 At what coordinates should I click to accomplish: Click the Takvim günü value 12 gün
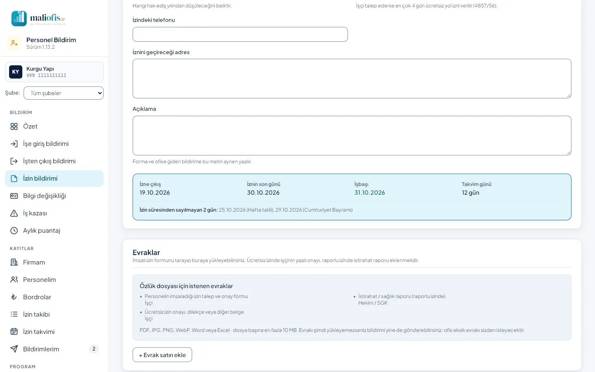click(471, 193)
